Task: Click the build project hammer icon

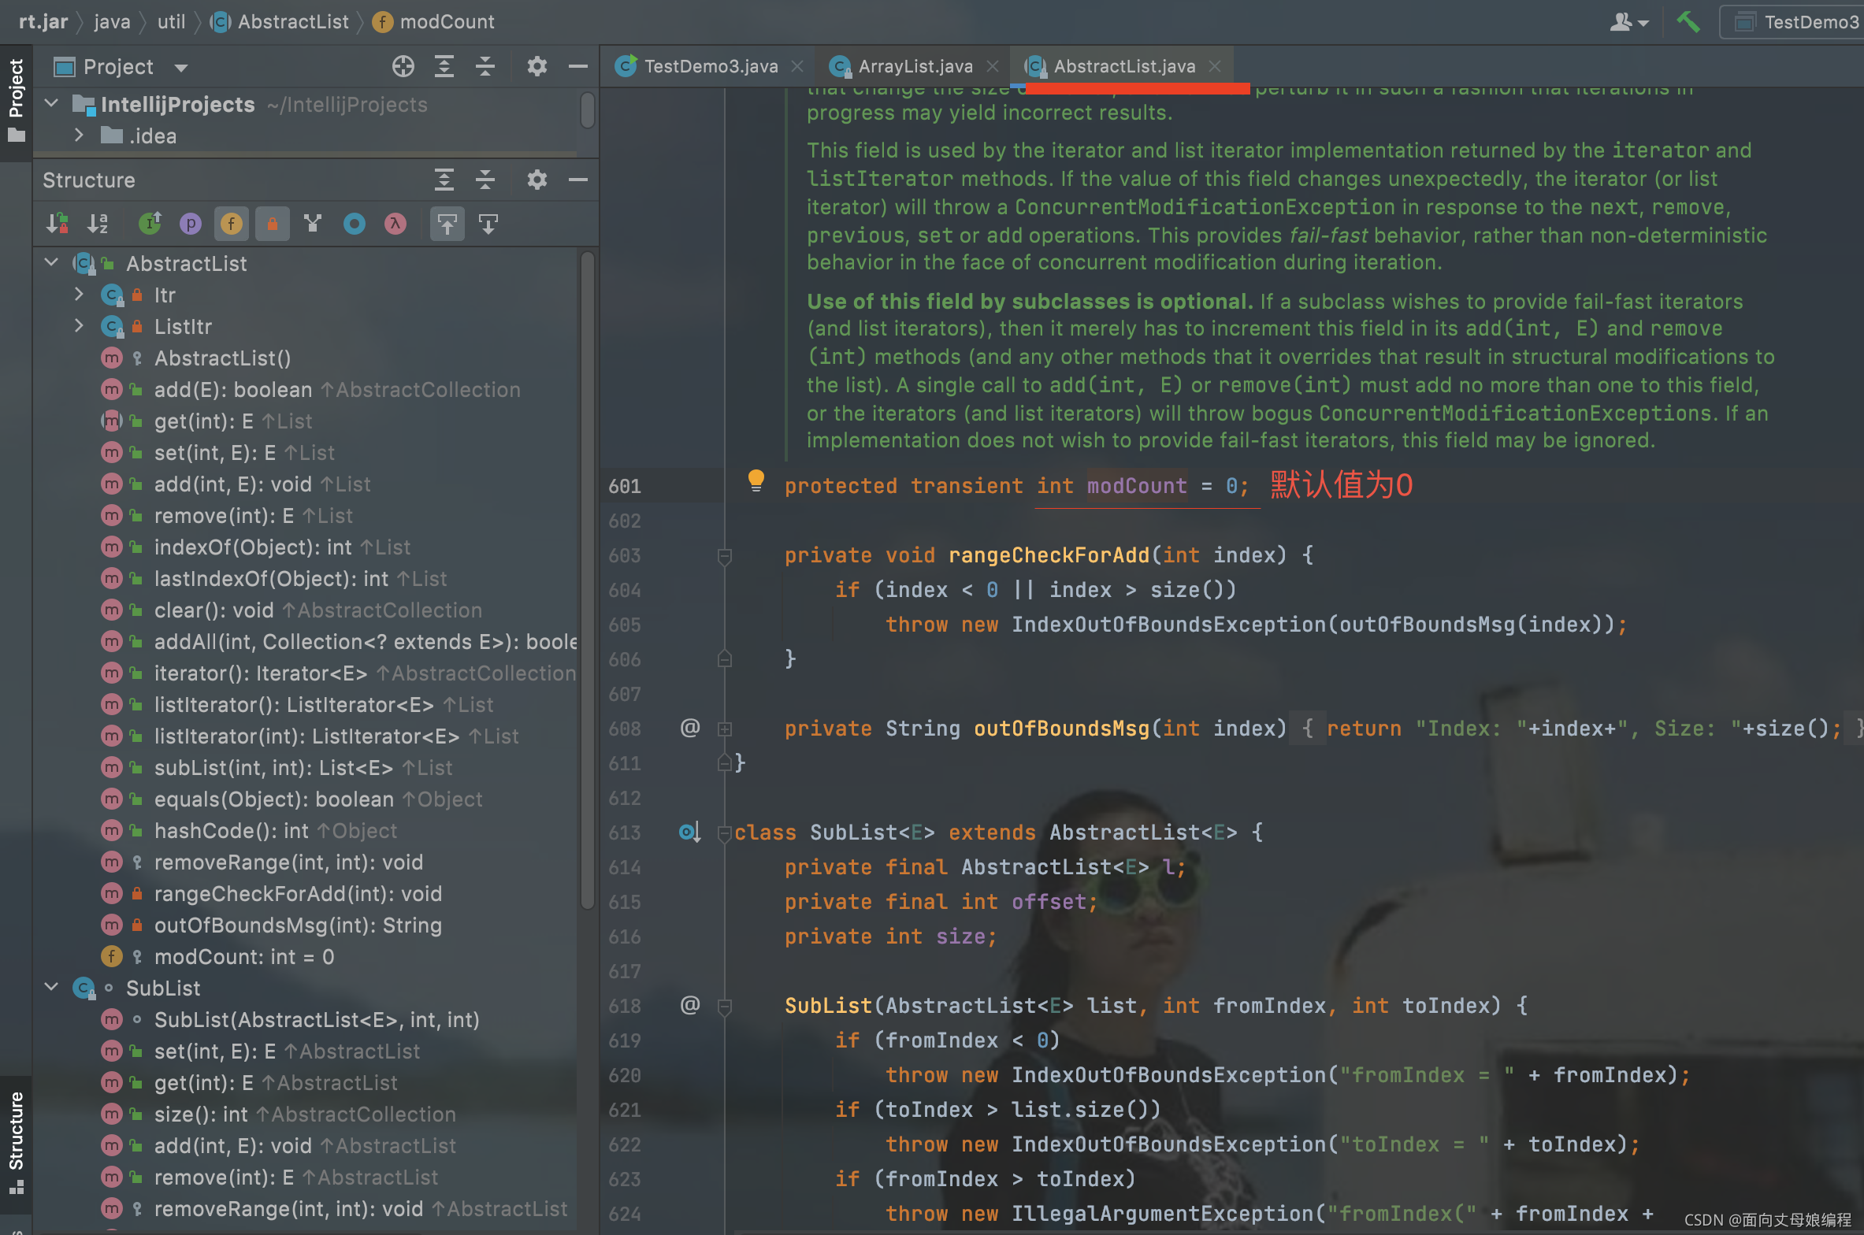Action: coord(1688,22)
